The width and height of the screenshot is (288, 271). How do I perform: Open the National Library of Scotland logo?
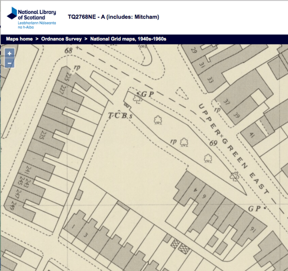(x=31, y=17)
